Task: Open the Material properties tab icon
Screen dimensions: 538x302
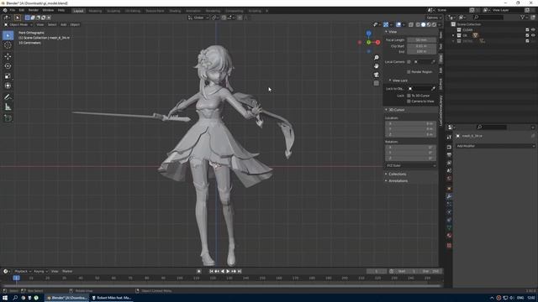Action: tap(449, 236)
